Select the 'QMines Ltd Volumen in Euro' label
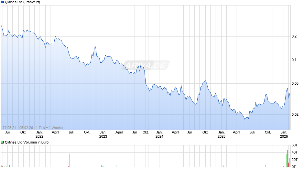The image size is (304, 170). (27, 142)
